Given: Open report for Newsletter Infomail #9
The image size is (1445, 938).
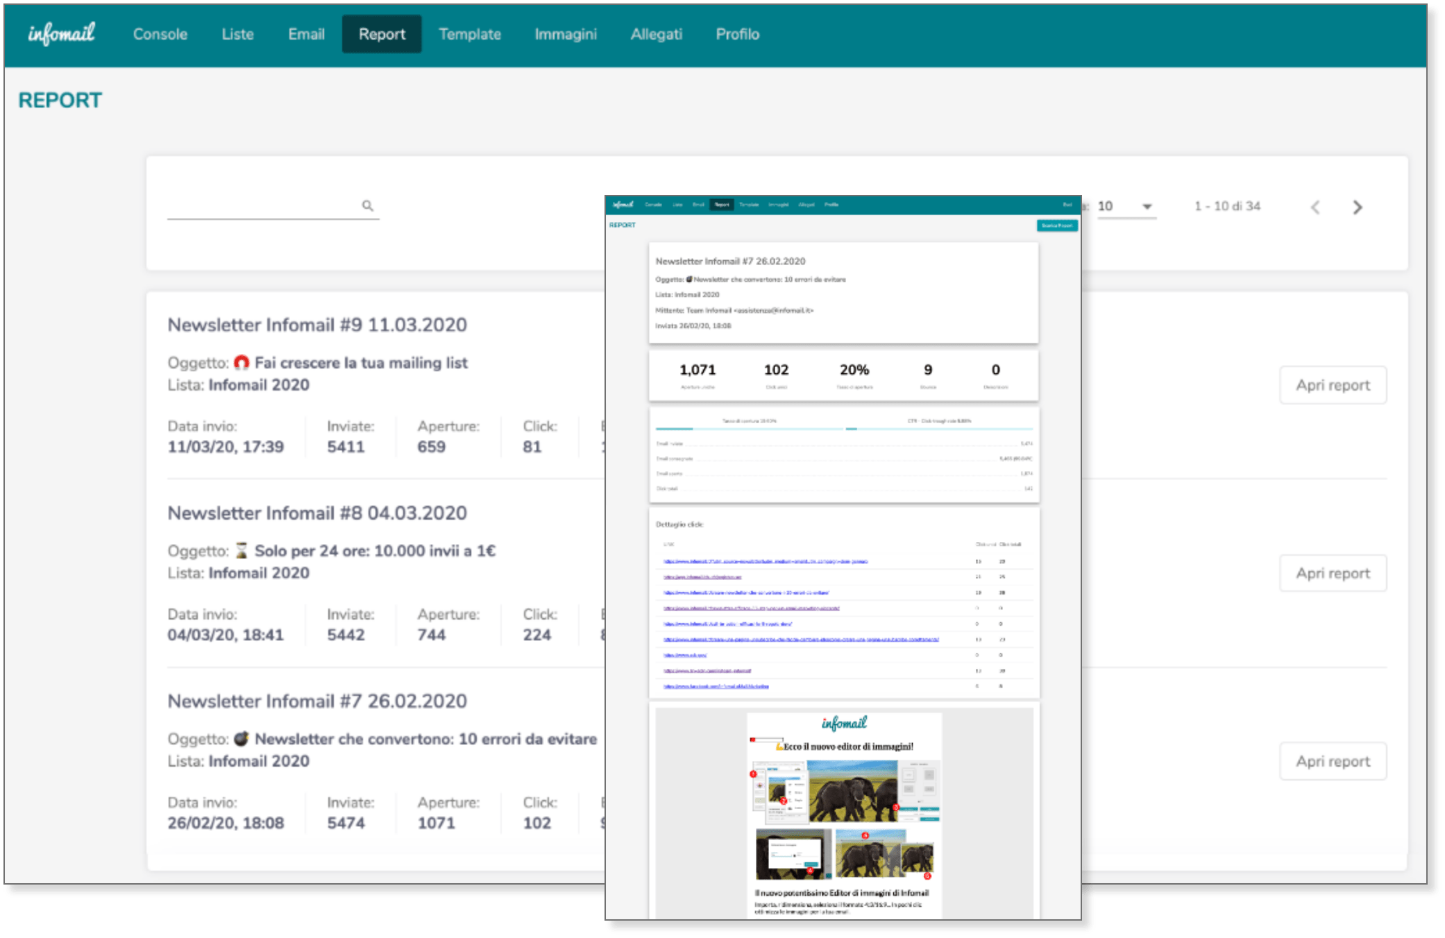Looking at the screenshot, I should click(x=1333, y=385).
